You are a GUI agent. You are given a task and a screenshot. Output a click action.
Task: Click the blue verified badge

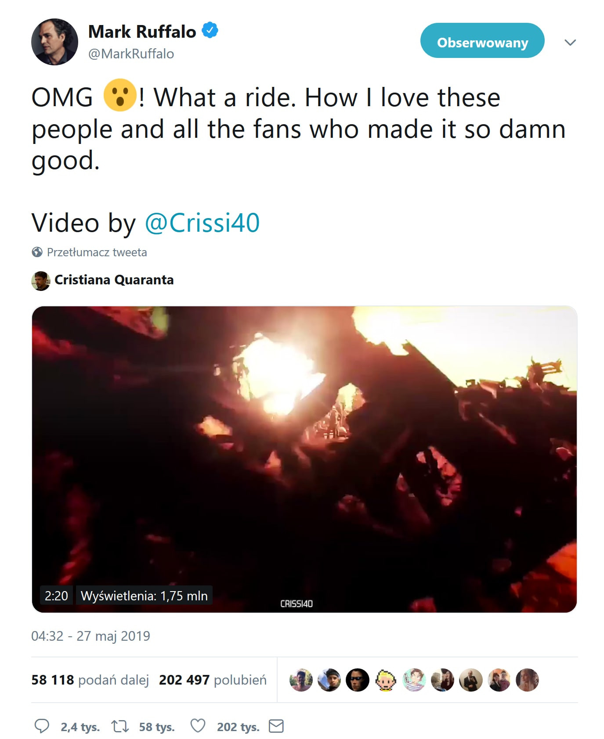pyautogui.click(x=210, y=31)
